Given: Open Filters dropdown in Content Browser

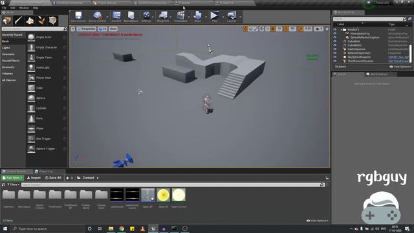Looking at the screenshot, I should [13, 184].
